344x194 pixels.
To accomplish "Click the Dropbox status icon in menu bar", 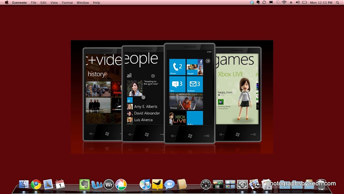I will 252,3.
